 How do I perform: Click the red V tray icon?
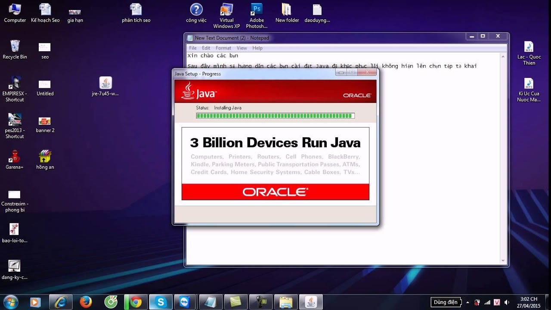click(x=497, y=302)
